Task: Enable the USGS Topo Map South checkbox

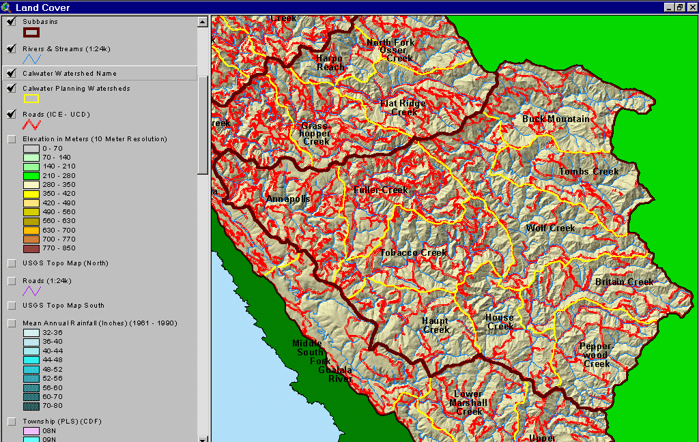Action: pos(12,306)
